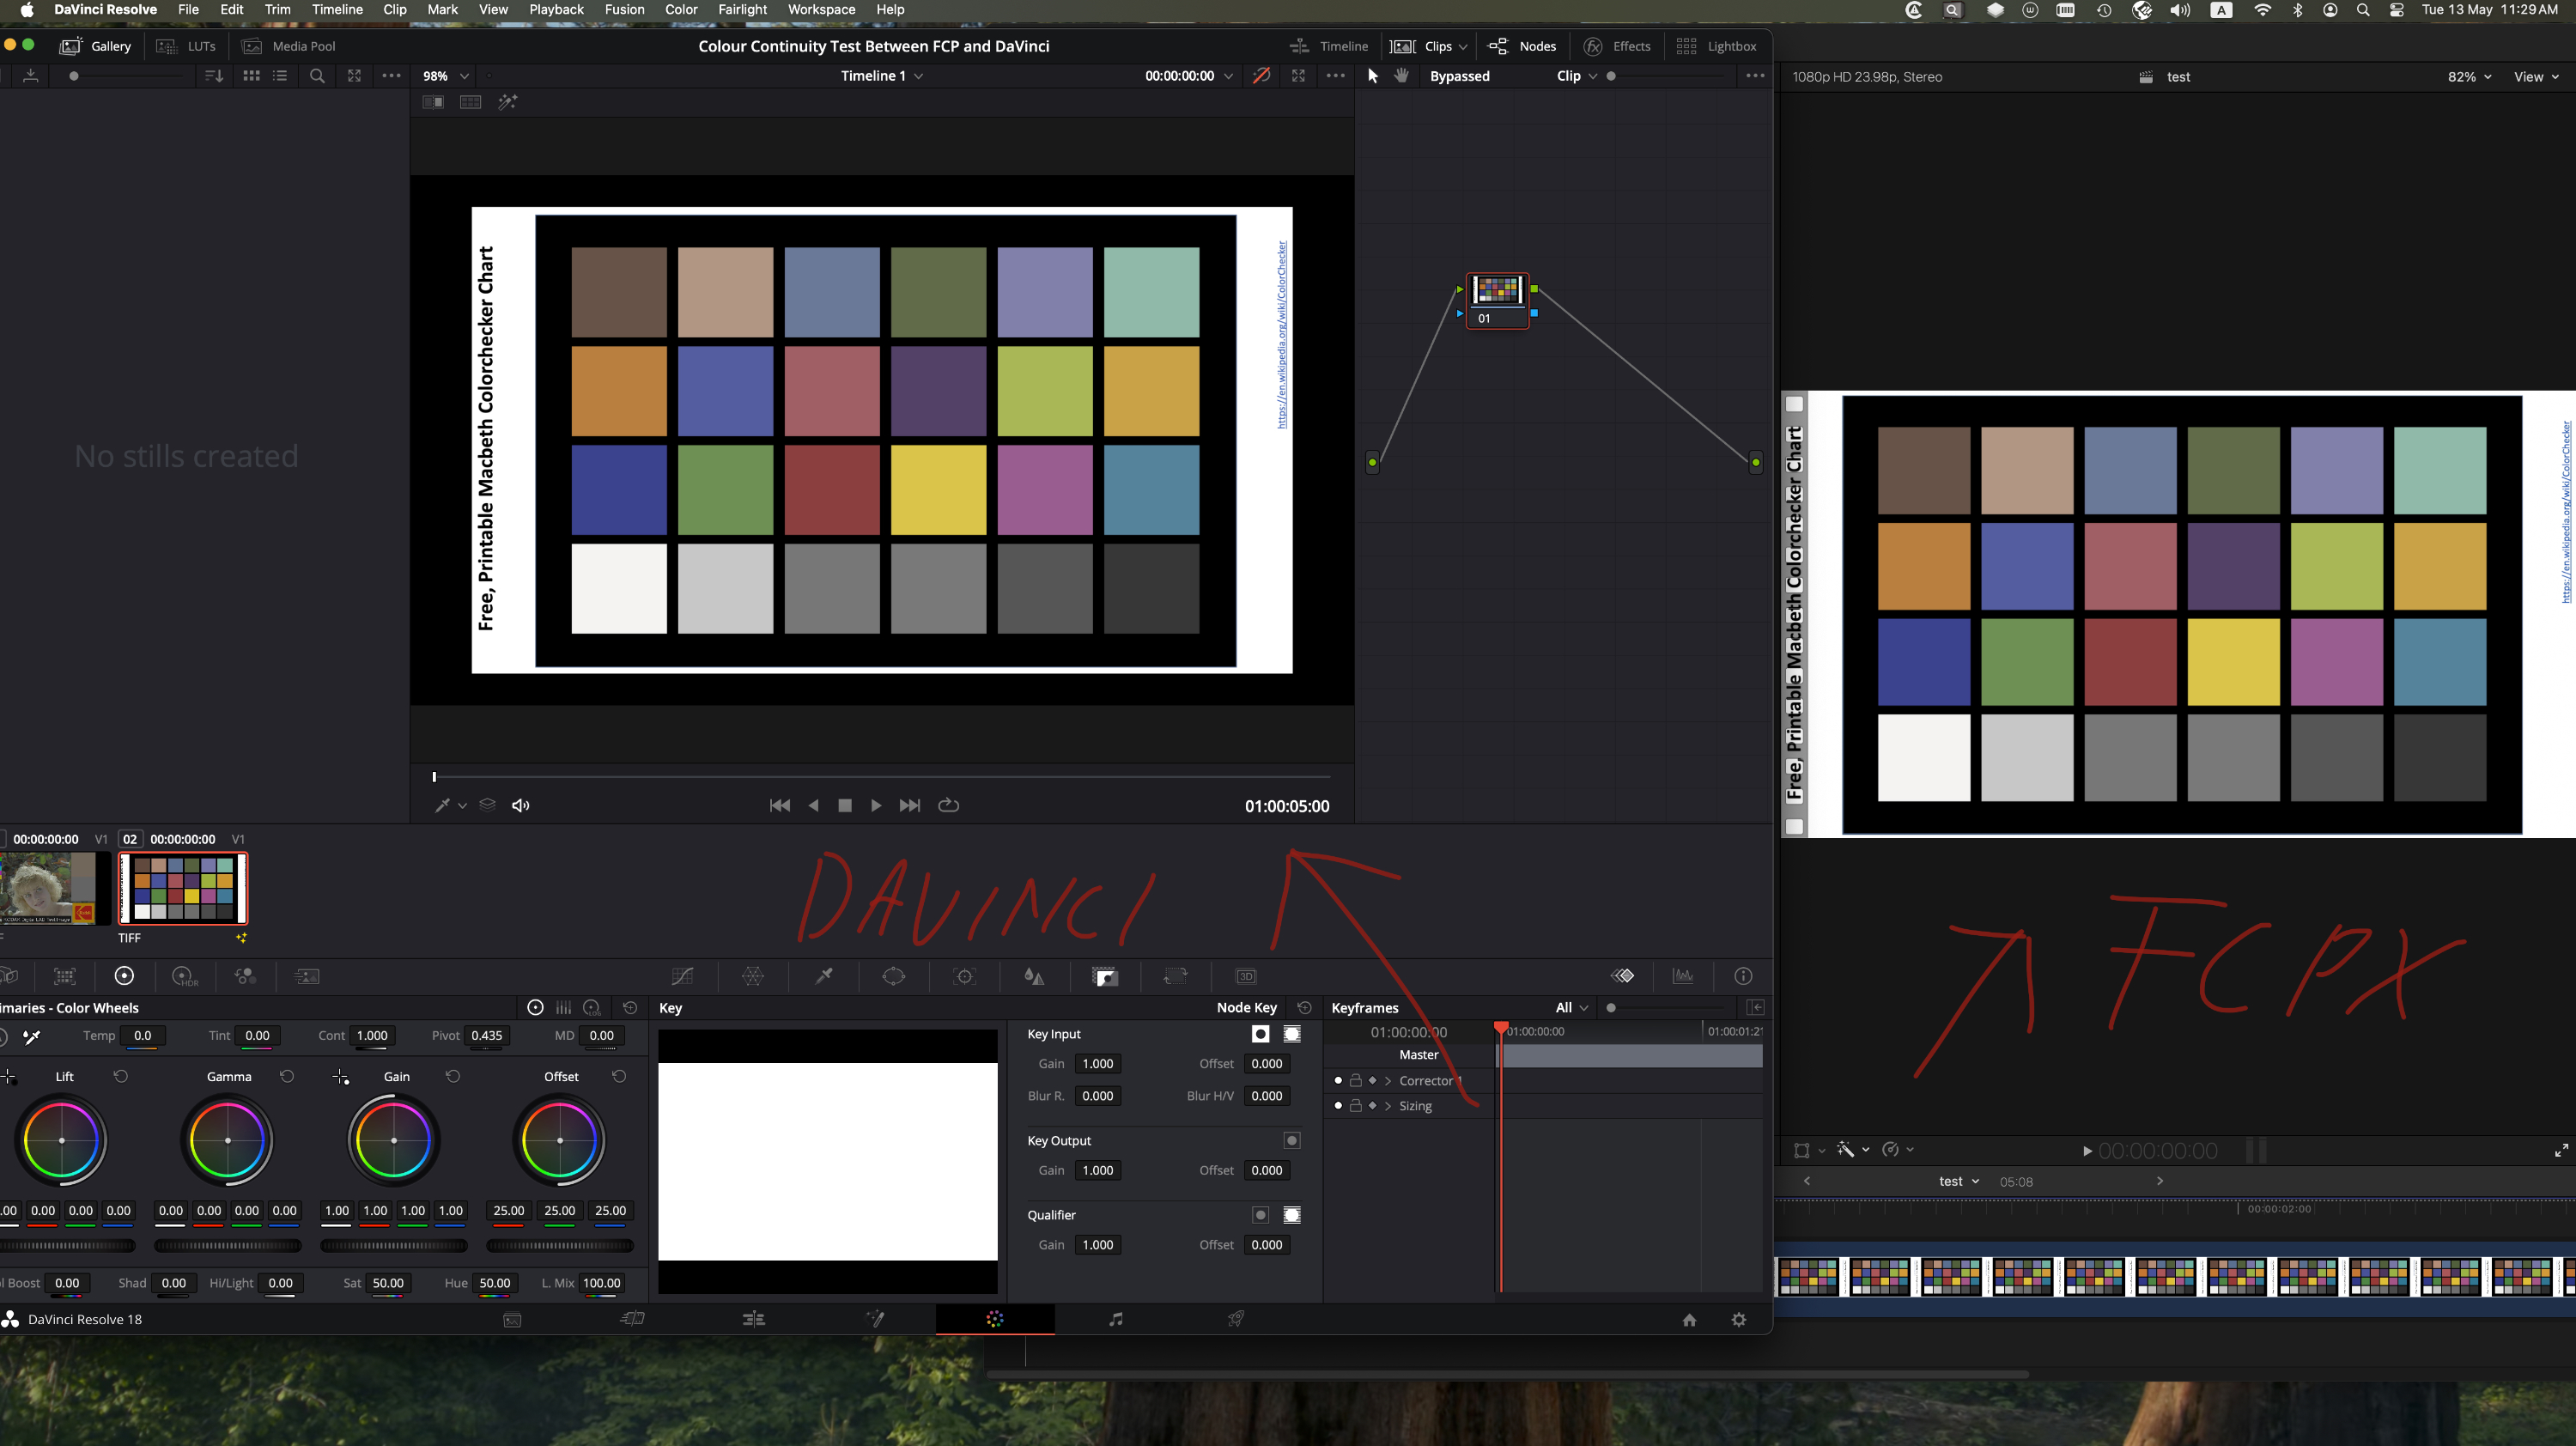The image size is (2576, 1446).
Task: Toggle Key Input matte invert button
Action: click(1260, 1034)
